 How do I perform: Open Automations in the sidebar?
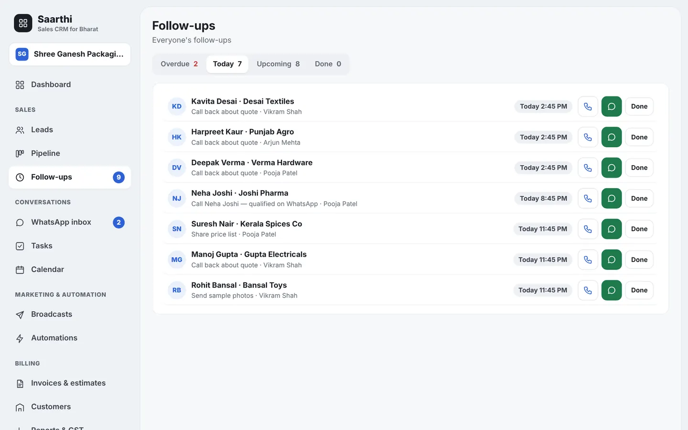[70, 338]
